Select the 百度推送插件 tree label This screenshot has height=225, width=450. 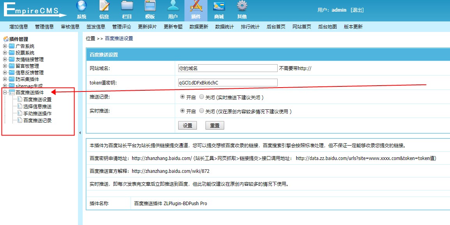point(30,92)
